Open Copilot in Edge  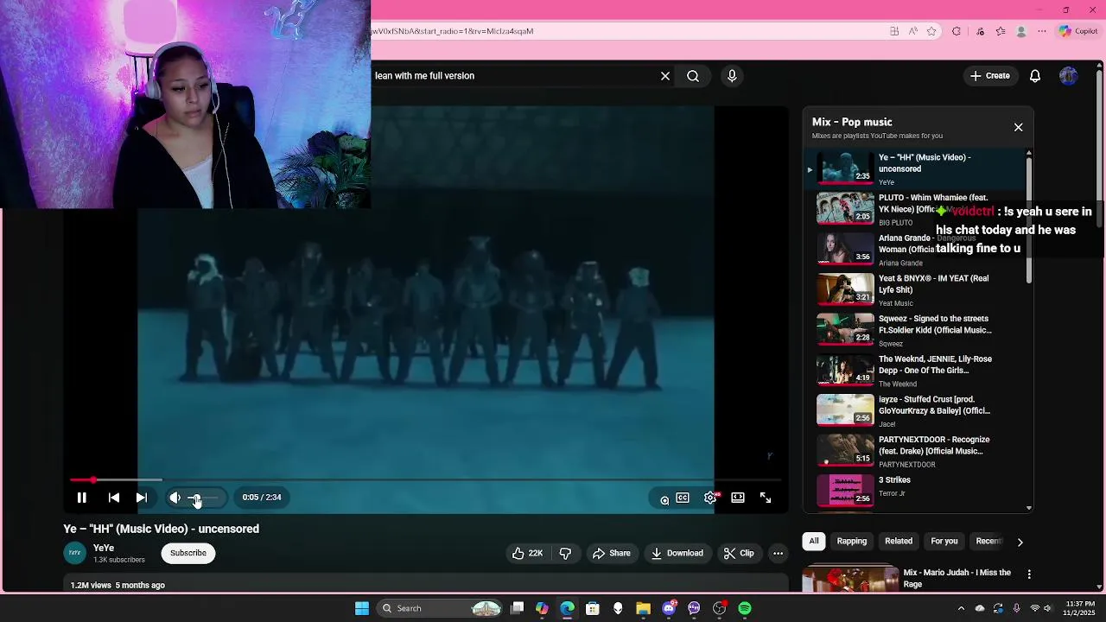point(1078,31)
